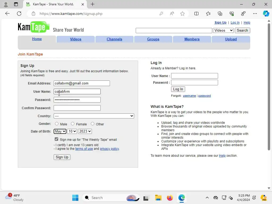Focus the Email Address field

(82, 83)
